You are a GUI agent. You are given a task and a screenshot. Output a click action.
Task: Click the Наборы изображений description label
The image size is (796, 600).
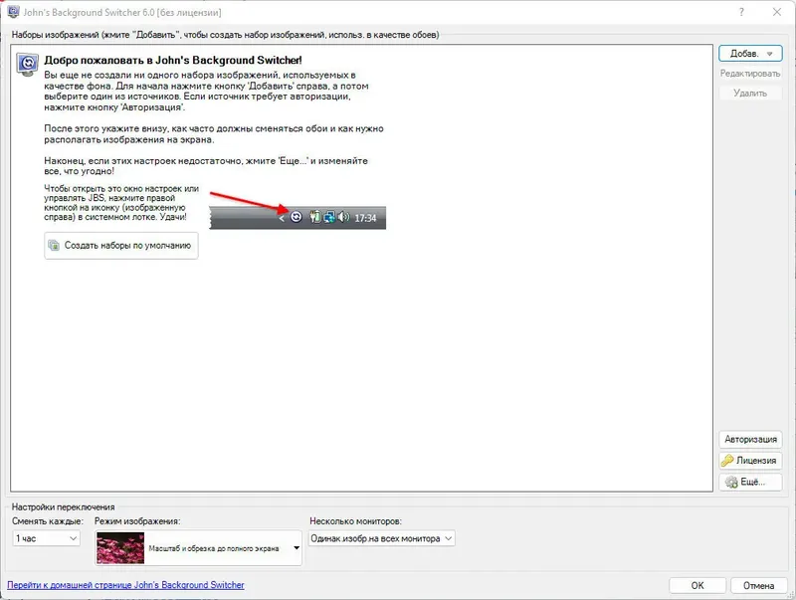coord(226,35)
